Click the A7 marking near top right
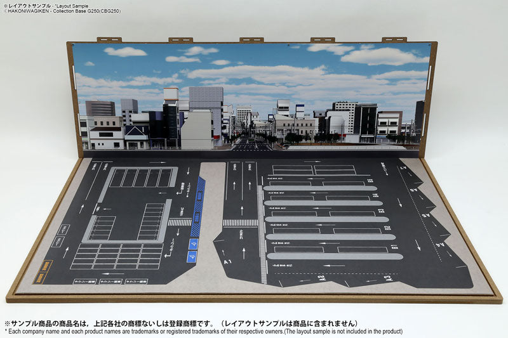Viewport: 508px width, 338px height. (x=403, y=169)
